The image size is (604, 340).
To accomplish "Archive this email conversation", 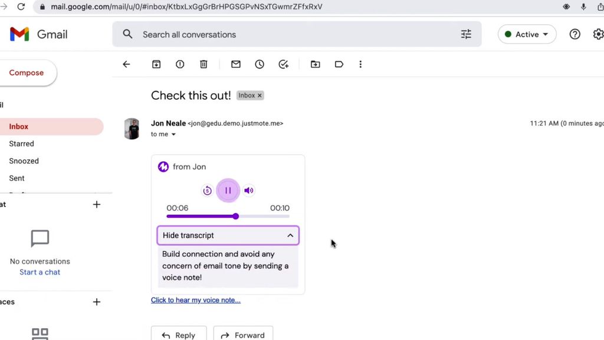I will (x=156, y=64).
